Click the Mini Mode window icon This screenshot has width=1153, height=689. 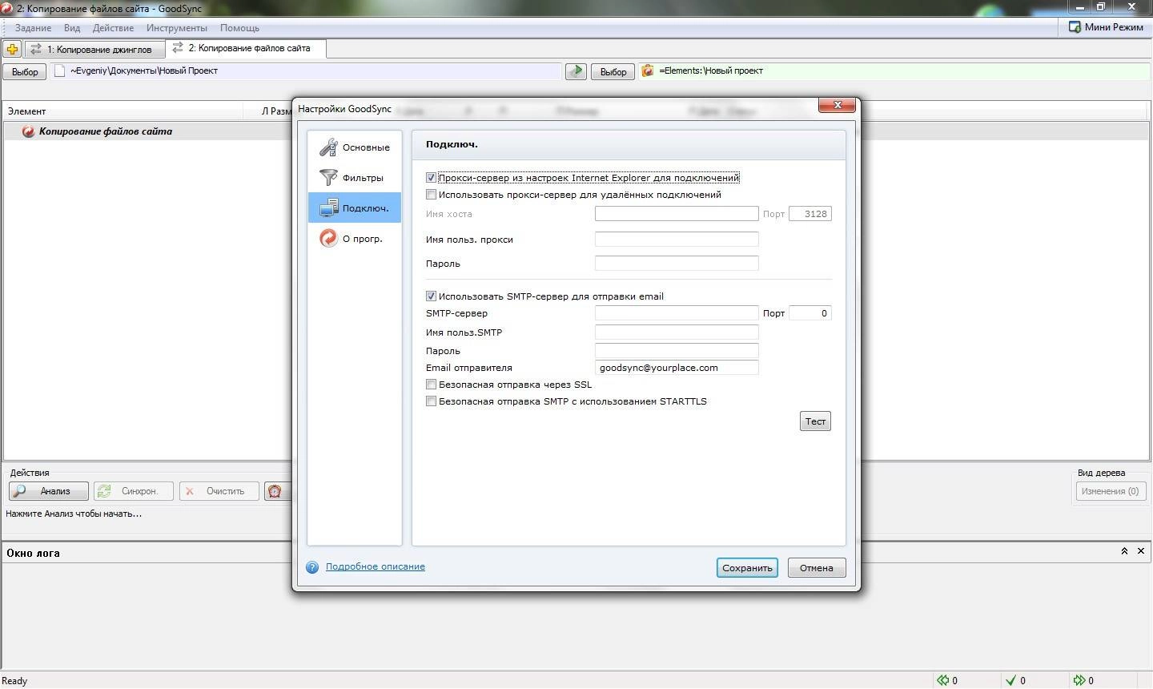1075,27
